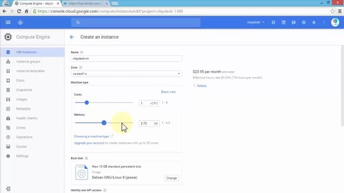The height and width of the screenshot is (193, 344).
Task: Click the user account avatar
Action: coord(335,23)
